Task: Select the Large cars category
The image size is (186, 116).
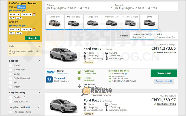Action: (x=92, y=22)
